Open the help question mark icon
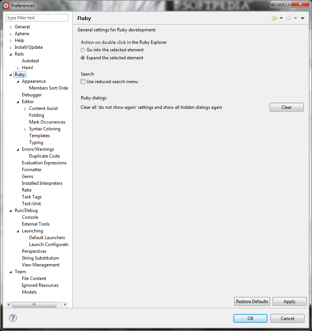 [13, 318]
